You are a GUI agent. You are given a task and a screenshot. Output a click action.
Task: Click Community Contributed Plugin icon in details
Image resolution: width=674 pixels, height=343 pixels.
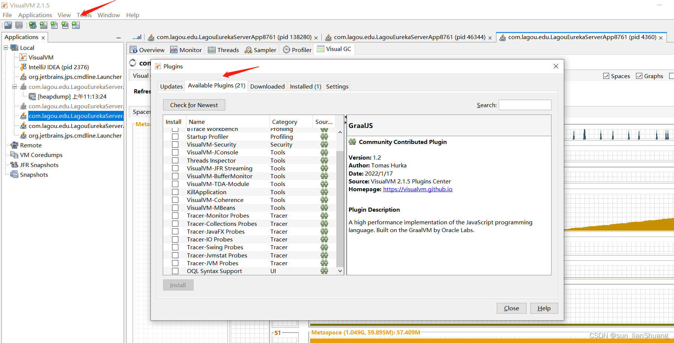352,142
